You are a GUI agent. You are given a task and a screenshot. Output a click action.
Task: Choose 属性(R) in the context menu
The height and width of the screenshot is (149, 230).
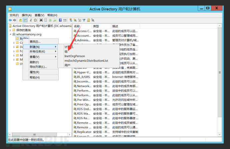[41, 72]
